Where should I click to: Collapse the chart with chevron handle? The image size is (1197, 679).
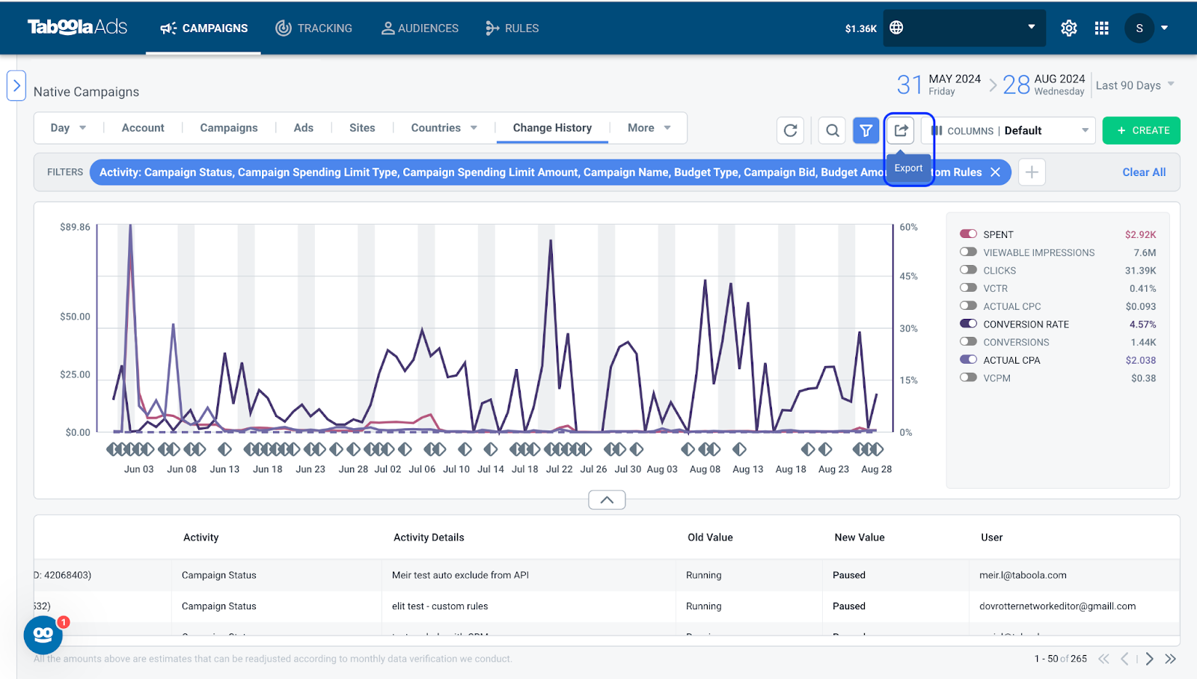click(607, 500)
